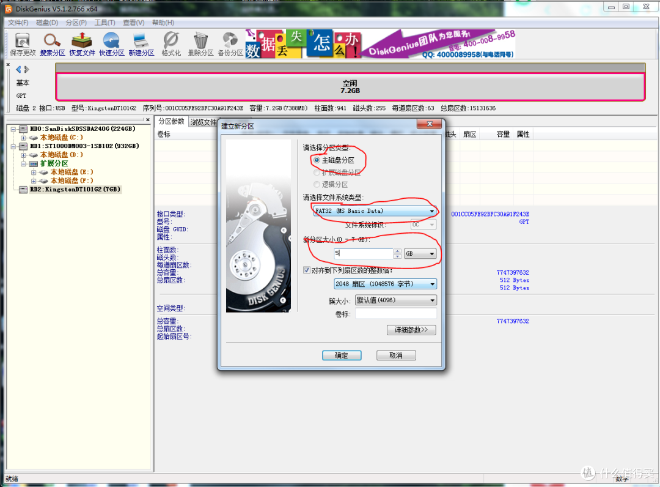Collapse the 扩展分区 tree node

[x=24, y=163]
